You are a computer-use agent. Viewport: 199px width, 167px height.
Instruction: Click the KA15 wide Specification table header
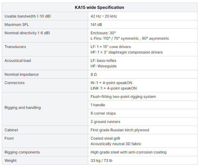pos(99,7)
